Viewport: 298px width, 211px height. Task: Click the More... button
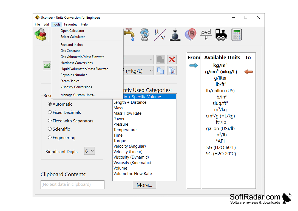(144, 185)
